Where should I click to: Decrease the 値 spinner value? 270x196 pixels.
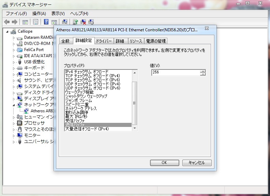[x=203, y=74]
